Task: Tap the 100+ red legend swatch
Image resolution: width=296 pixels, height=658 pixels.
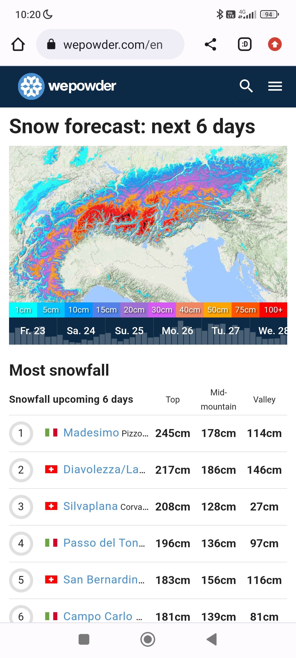Action: pyautogui.click(x=273, y=310)
